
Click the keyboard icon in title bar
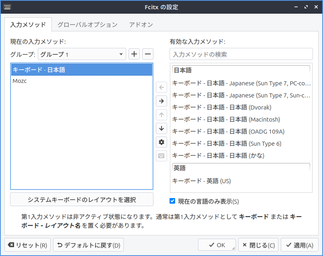coord(7,7)
